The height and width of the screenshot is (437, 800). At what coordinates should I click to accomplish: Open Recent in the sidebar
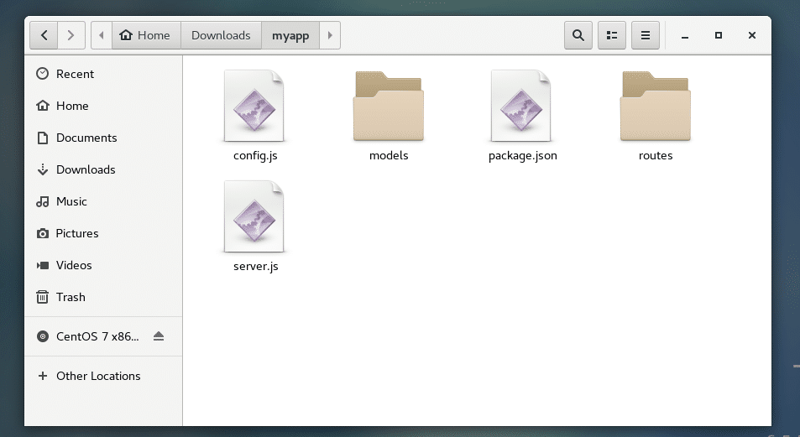pos(103,74)
